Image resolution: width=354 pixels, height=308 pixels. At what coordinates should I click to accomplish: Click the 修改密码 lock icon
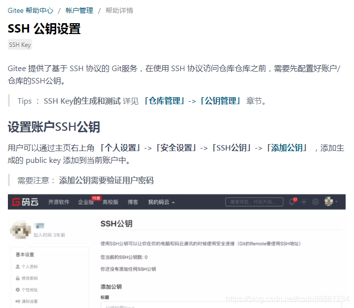[18, 278]
